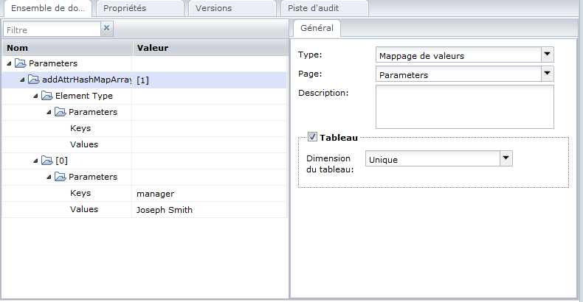The height and width of the screenshot is (302, 583).
Task: Open the Dimension du tableau dropdown
Action: click(x=506, y=158)
